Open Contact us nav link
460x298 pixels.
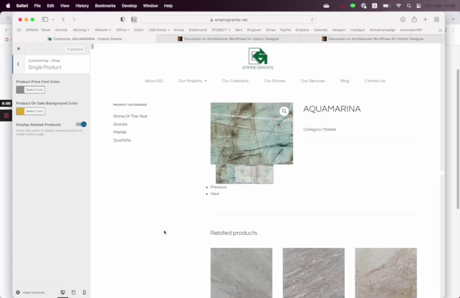375,81
